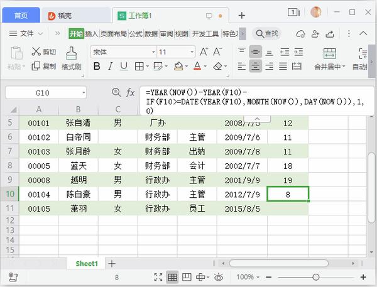377x287 pixels.
Task: Click the Paste (粘贴) clipboard icon
Action: tap(16, 53)
